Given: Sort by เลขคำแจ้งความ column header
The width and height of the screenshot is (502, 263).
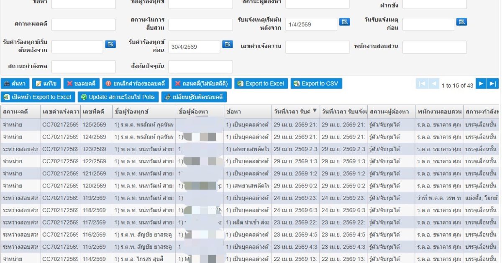Looking at the screenshot, I should [60, 111].
